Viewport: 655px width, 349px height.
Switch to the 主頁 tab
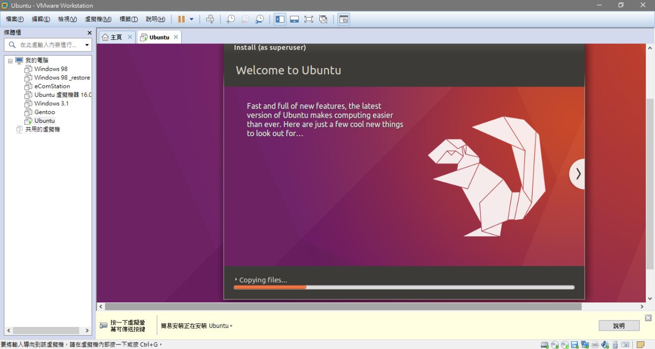pos(117,37)
